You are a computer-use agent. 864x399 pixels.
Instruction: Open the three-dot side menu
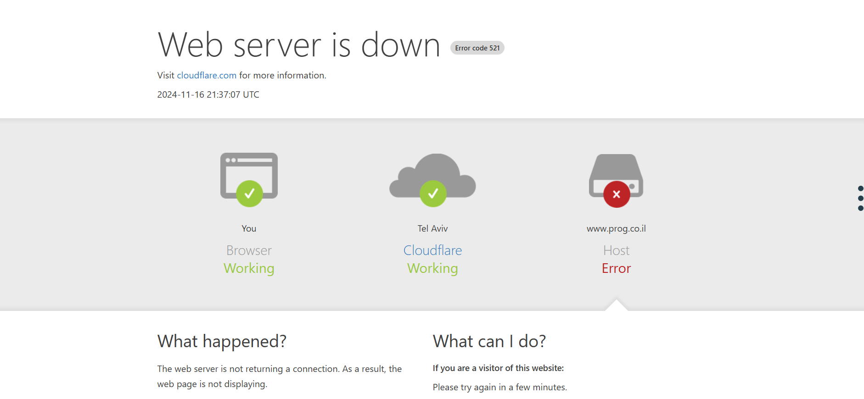[860, 198]
